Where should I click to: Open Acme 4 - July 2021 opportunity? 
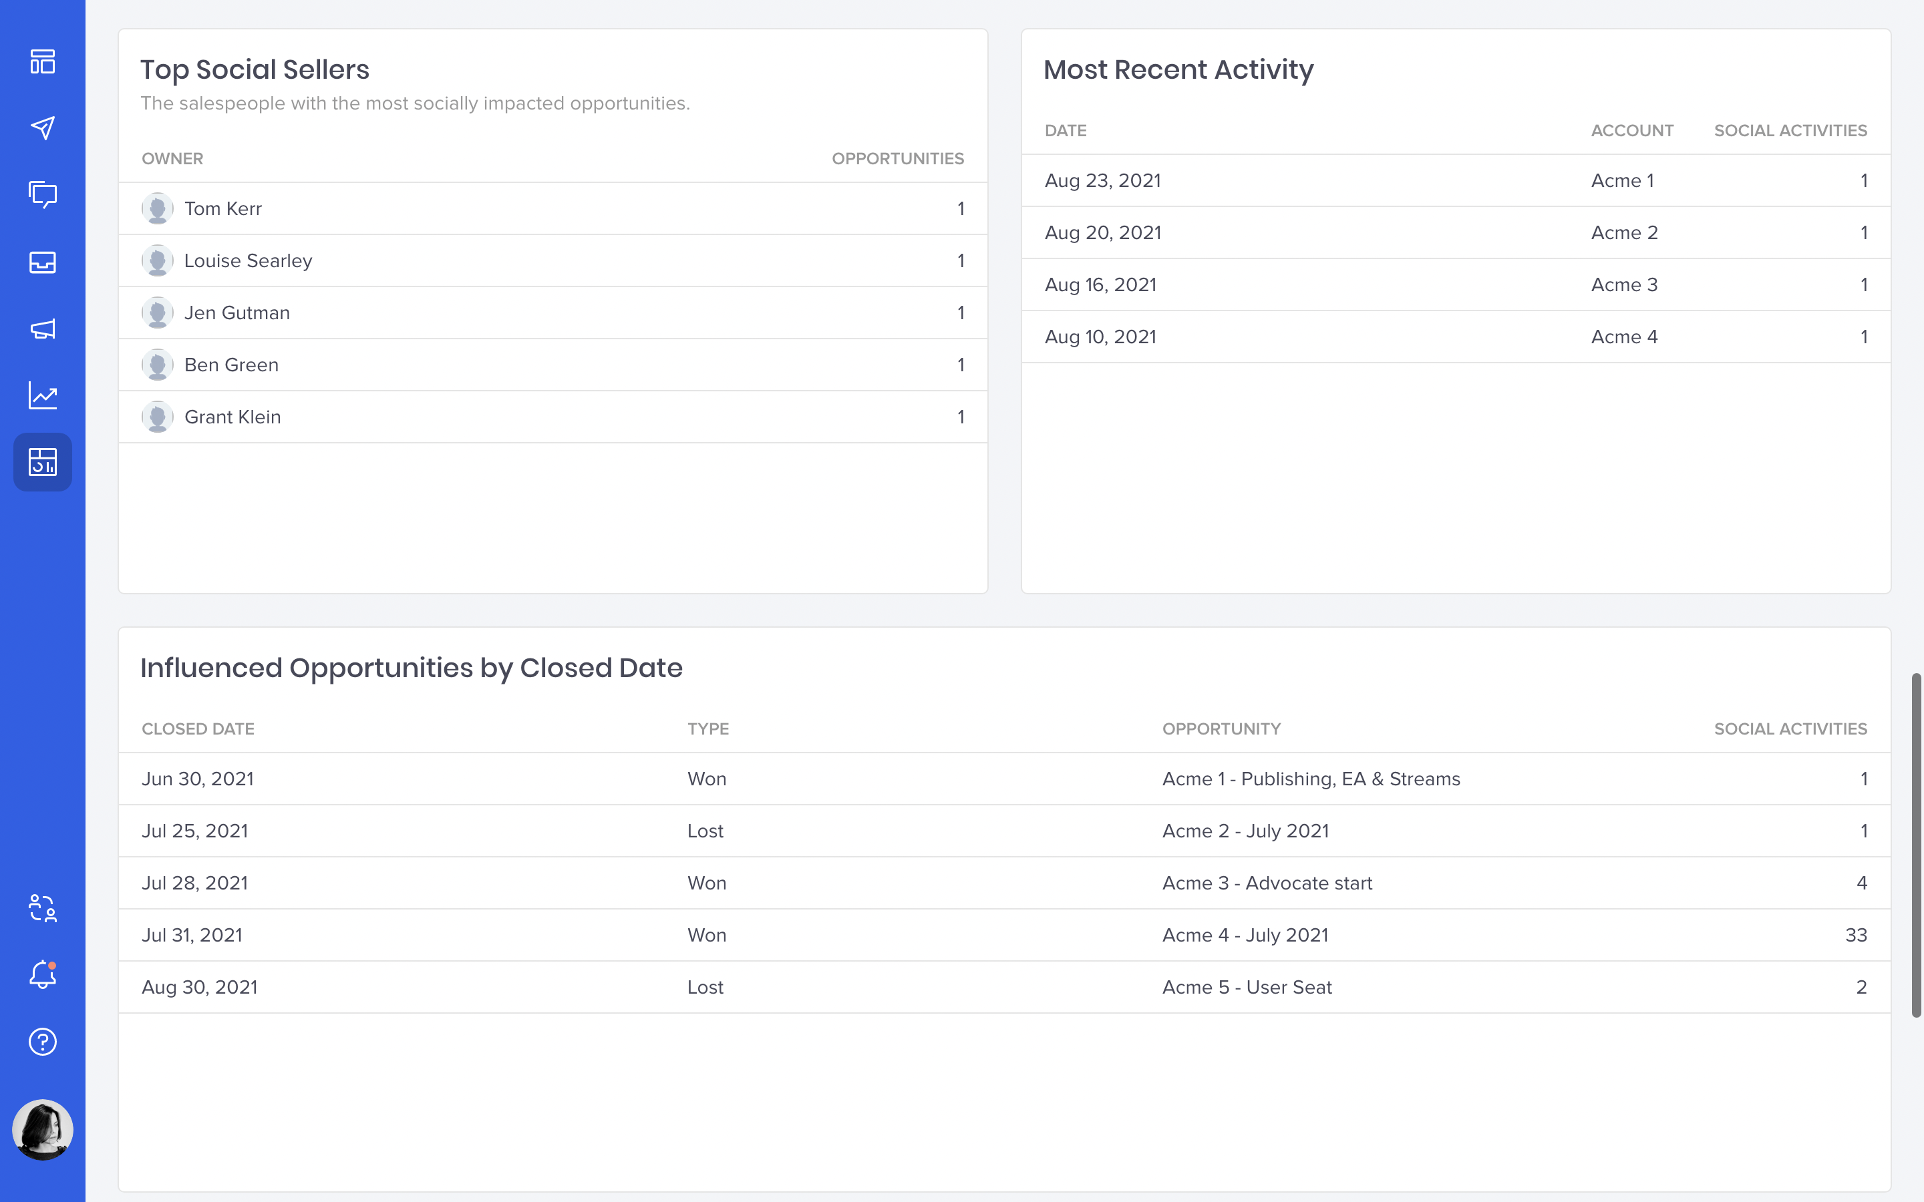click(1244, 935)
